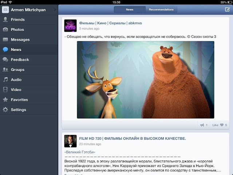Select the News speech bubble icon
Viewport: 233px width, 175px height.
point(5,50)
